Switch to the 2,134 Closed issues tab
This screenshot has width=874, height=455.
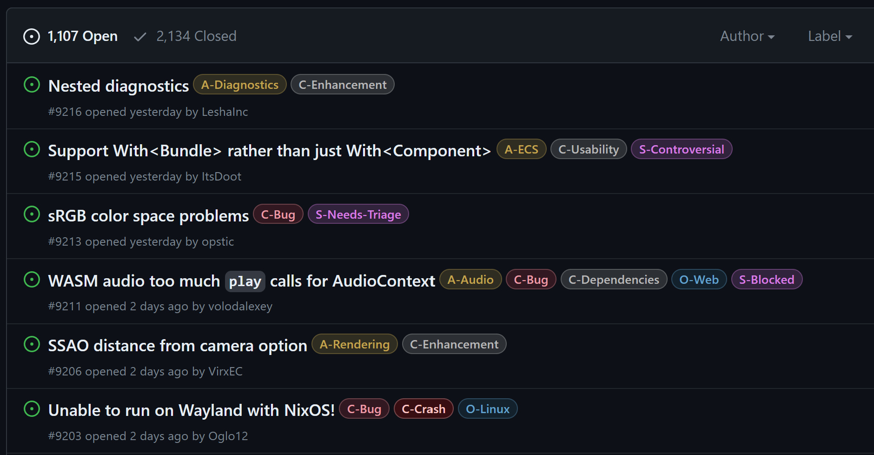click(196, 36)
